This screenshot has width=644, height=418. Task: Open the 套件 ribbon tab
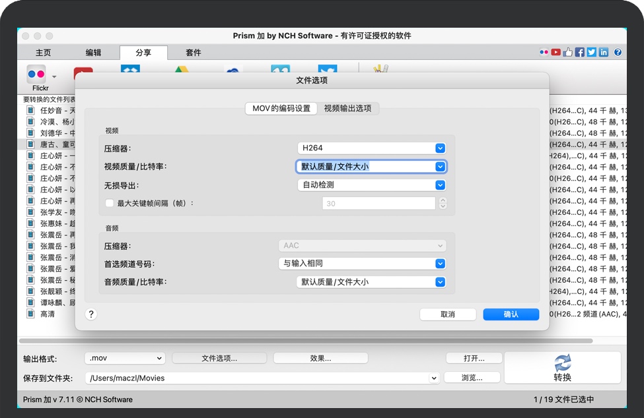193,53
